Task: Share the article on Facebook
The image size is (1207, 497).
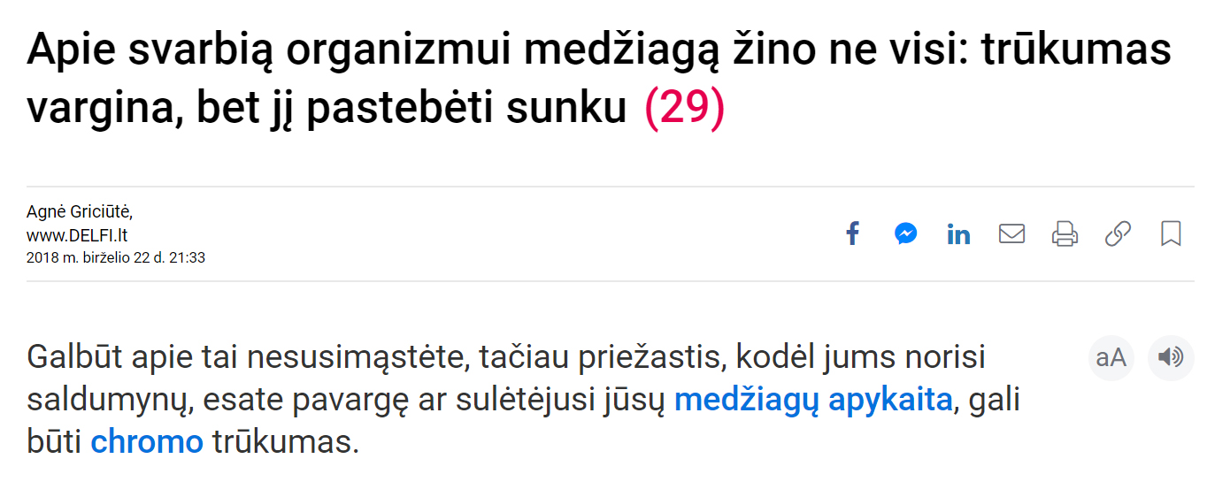Action: [x=852, y=234]
